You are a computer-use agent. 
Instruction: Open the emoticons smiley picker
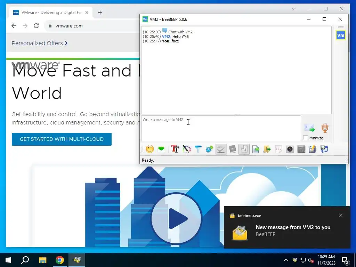149,149
